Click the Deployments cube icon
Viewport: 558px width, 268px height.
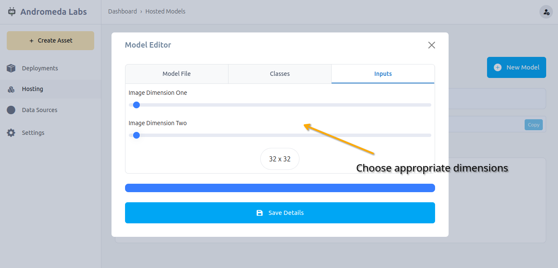tap(11, 68)
